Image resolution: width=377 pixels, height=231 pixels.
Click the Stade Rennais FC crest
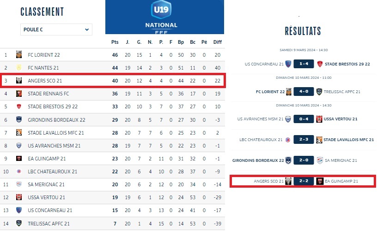(x=19, y=94)
